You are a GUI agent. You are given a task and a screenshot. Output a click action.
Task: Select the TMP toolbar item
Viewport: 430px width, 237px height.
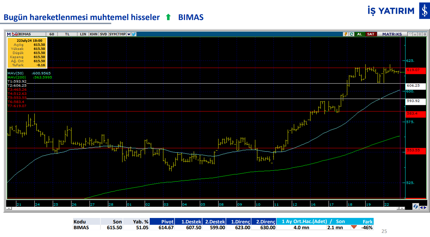pyautogui.click(x=121, y=34)
